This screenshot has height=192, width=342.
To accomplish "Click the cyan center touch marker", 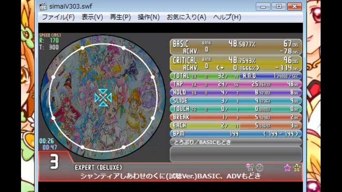I will click(x=103, y=98).
